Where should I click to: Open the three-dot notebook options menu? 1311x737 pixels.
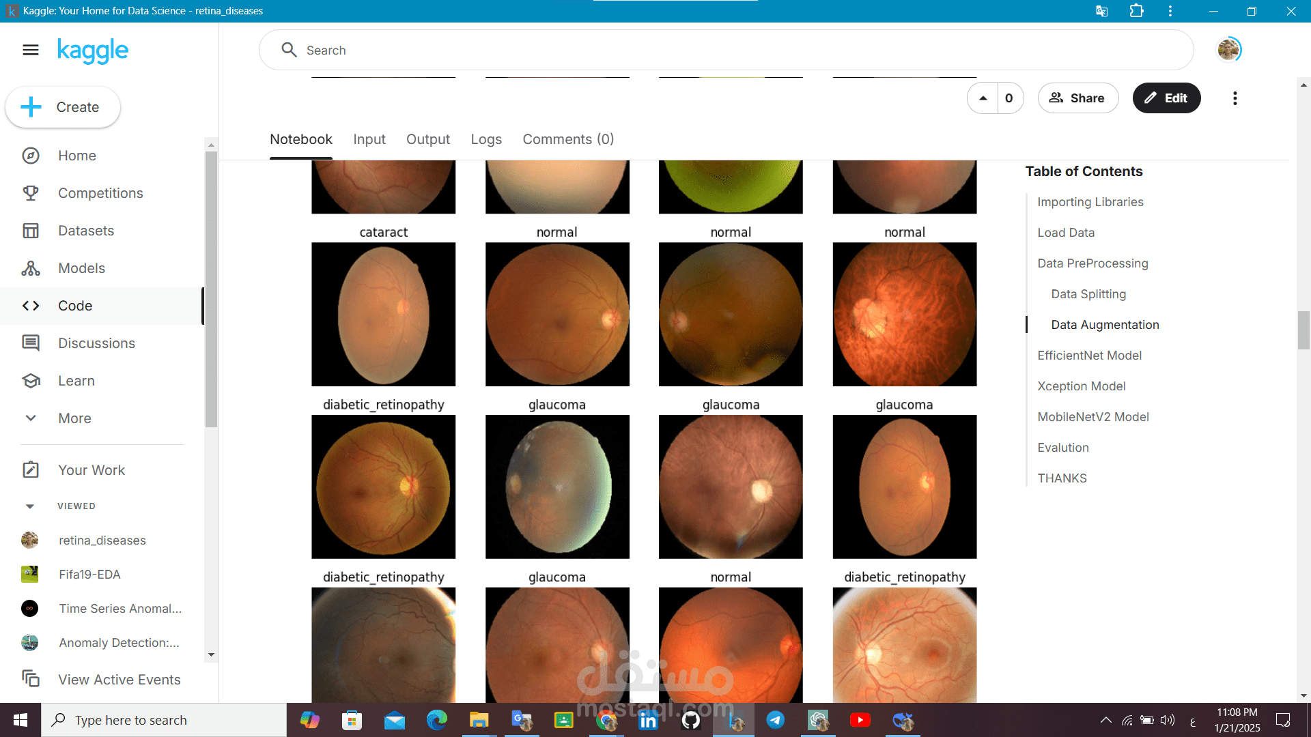click(1235, 98)
